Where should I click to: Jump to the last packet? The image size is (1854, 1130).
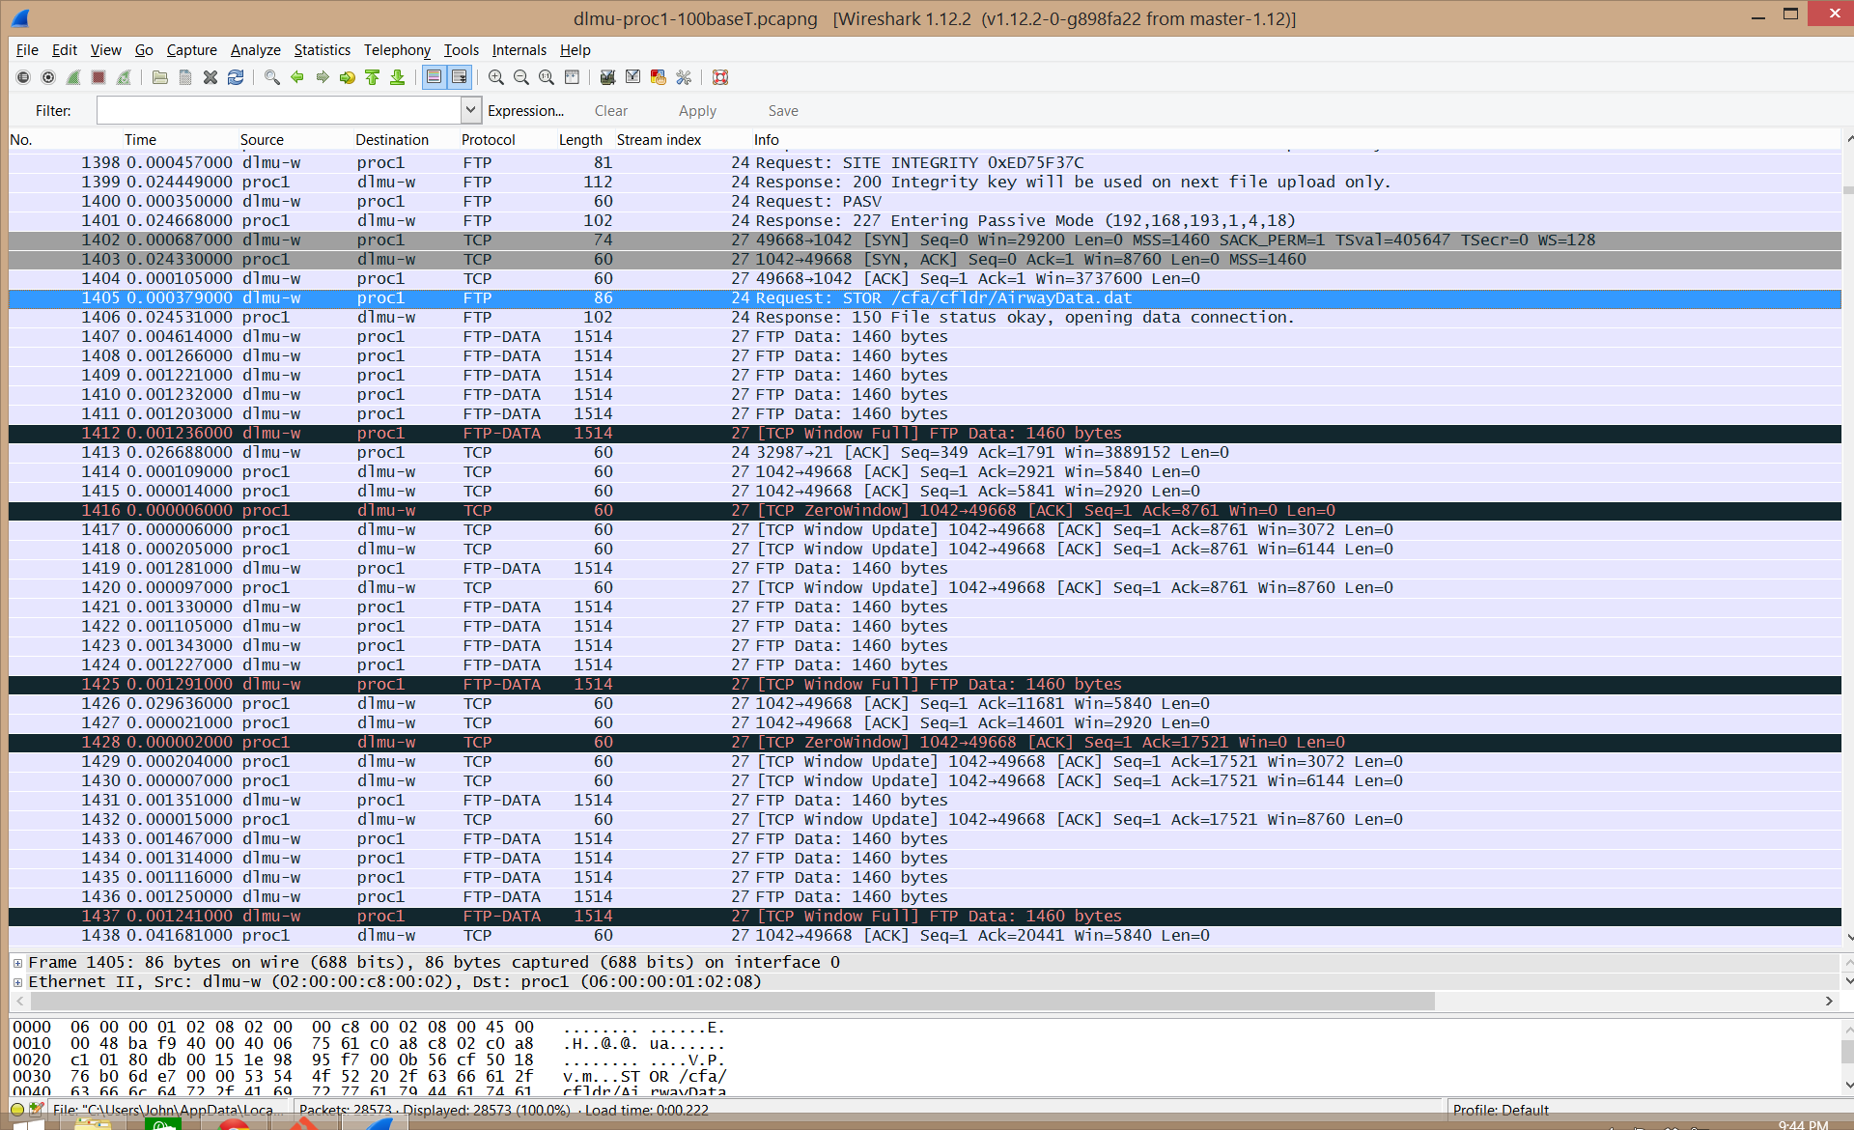(398, 77)
